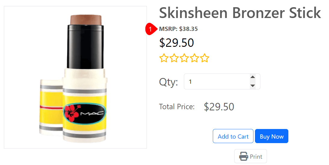This screenshot has width=329, height=165.
Task: Print the product page
Action: coord(250,156)
